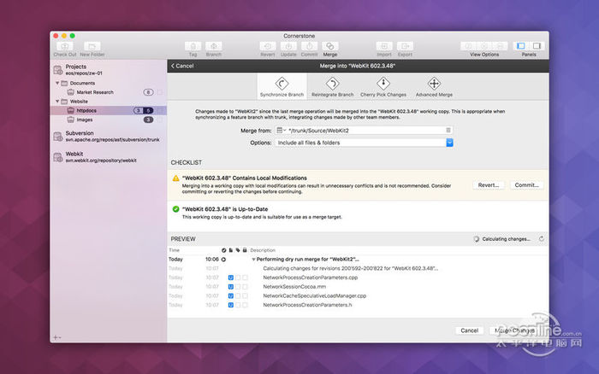The height and width of the screenshot is (374, 599).
Task: Toggle the right panel visibility button
Action: [537, 45]
